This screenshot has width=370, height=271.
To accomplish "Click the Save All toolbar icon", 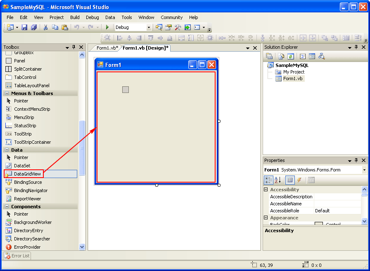I will pyautogui.click(x=34, y=27).
